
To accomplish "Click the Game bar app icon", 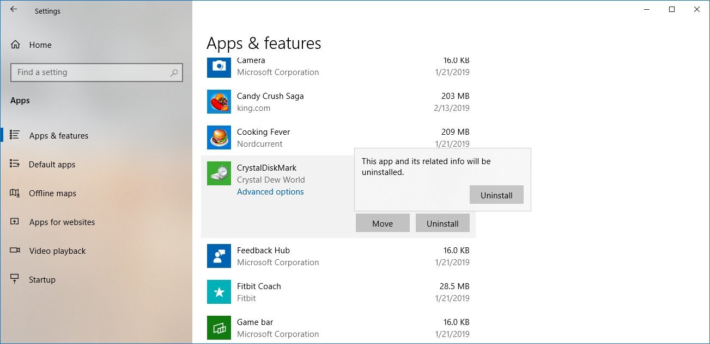I will click(x=219, y=328).
